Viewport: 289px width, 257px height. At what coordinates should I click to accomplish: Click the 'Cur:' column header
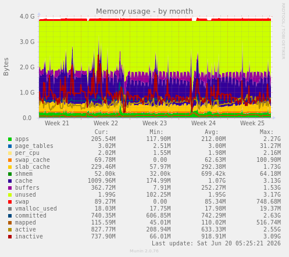(101, 132)
